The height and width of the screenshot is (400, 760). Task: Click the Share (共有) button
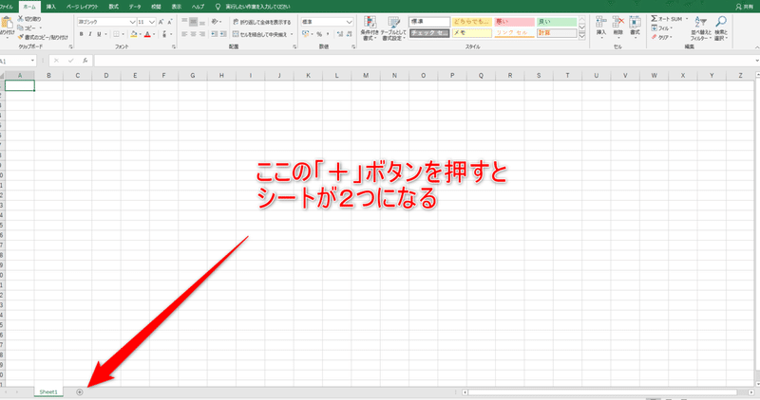tap(745, 7)
